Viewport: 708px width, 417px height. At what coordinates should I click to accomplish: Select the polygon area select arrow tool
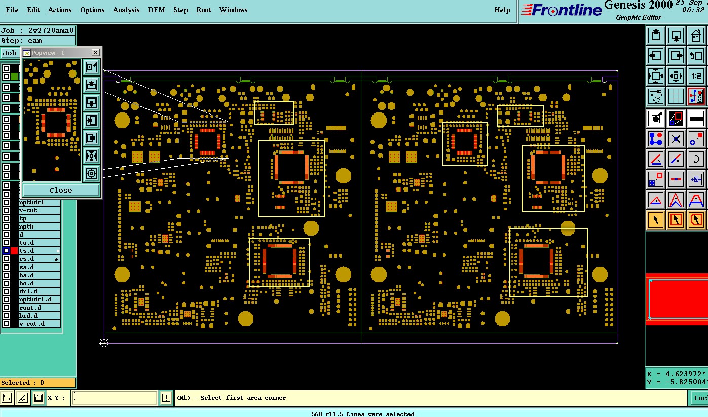tap(696, 220)
